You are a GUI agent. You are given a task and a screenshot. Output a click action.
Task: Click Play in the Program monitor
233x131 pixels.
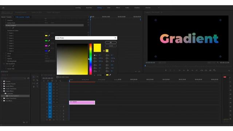(x=188, y=70)
